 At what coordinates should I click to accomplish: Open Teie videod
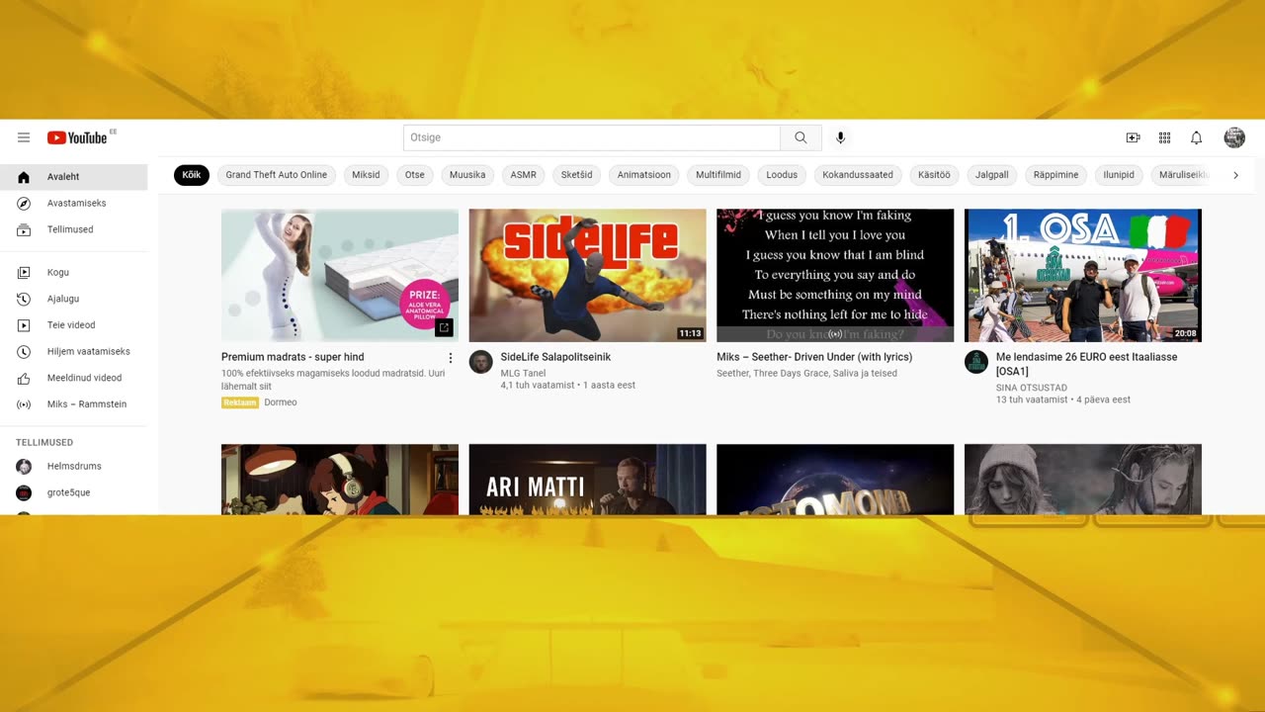point(74,324)
